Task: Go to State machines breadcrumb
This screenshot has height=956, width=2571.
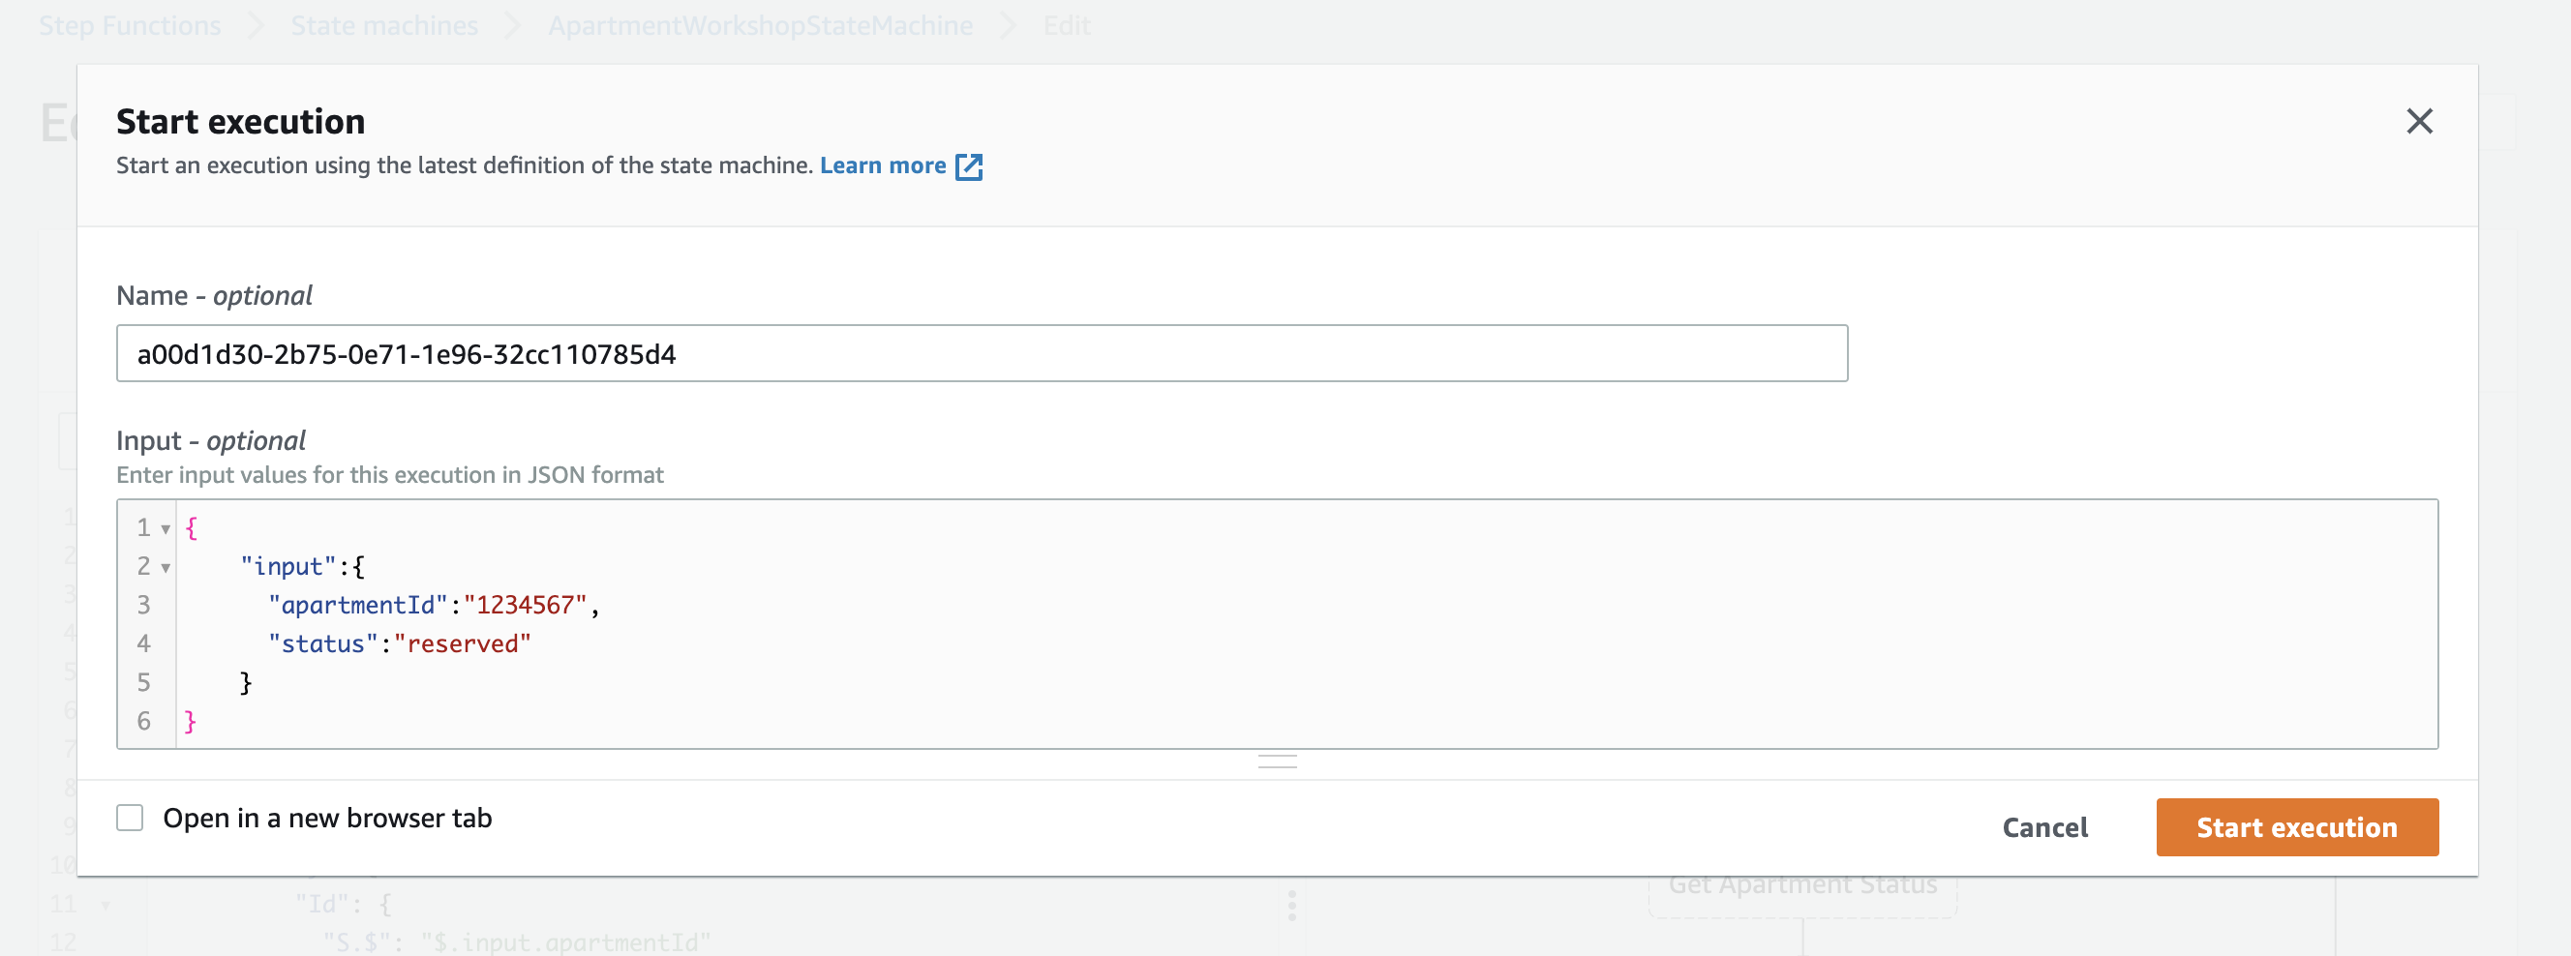Action: point(384,25)
